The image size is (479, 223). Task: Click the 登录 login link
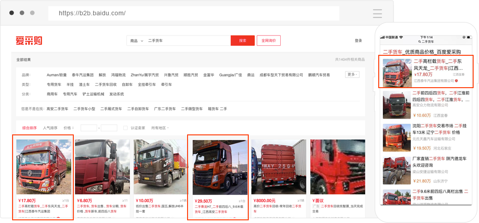358,41
